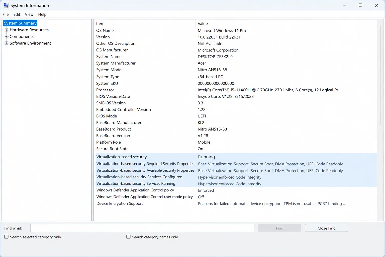Image resolution: width=385 pixels, height=257 pixels.
Task: Select 'Windows Defender Application Control policy' row
Action: click(x=236, y=190)
